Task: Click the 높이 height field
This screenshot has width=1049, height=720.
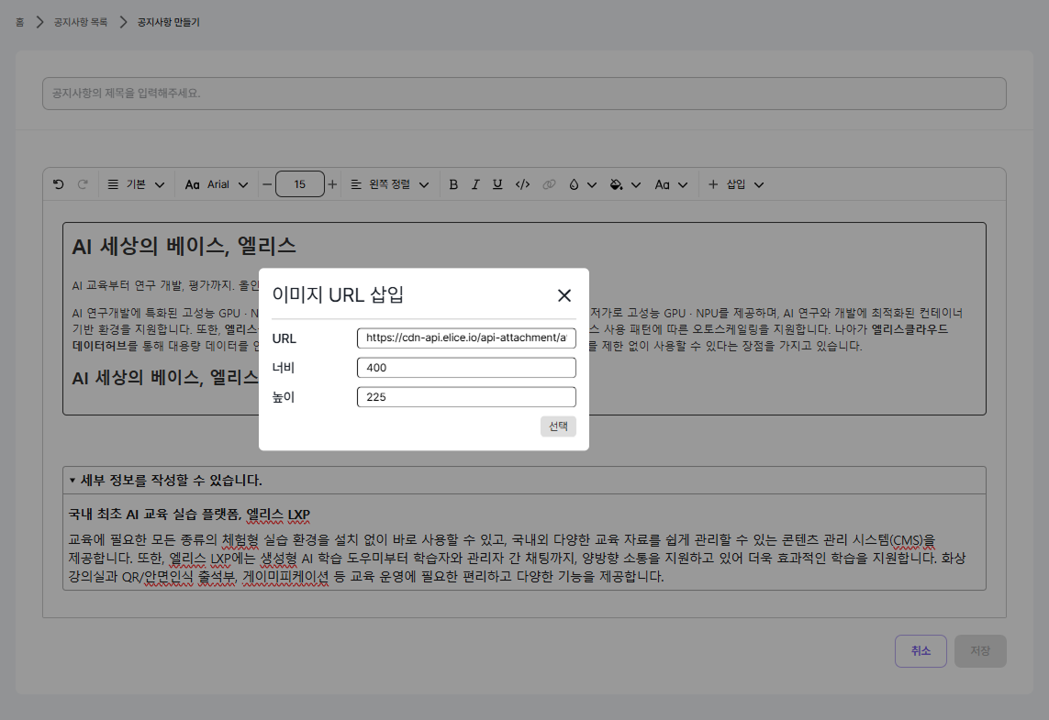Action: point(466,397)
